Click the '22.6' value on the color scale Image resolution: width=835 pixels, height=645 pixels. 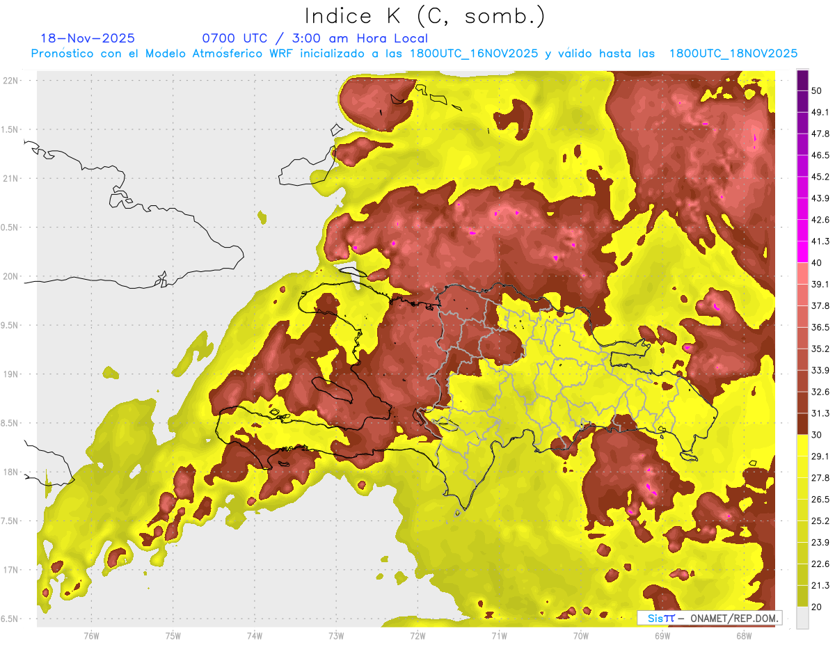[820, 564]
